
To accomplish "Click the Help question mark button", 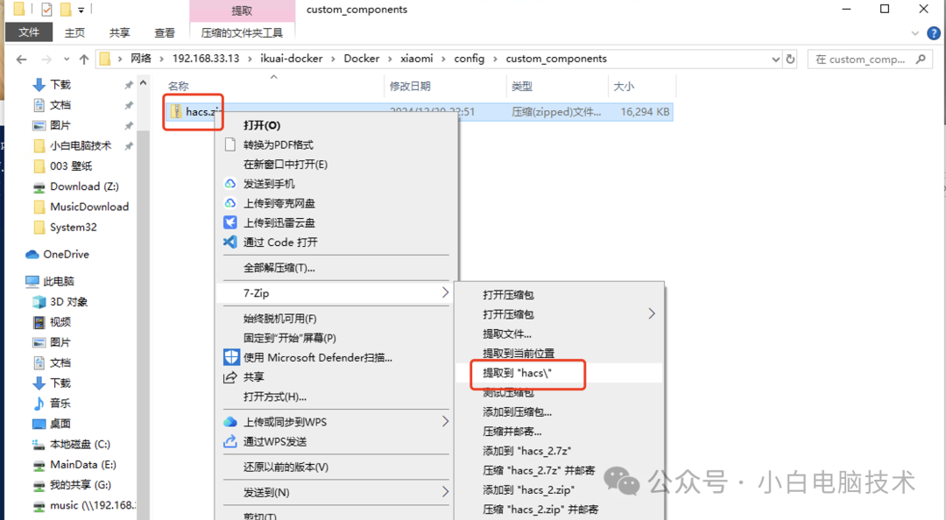I will [933, 32].
